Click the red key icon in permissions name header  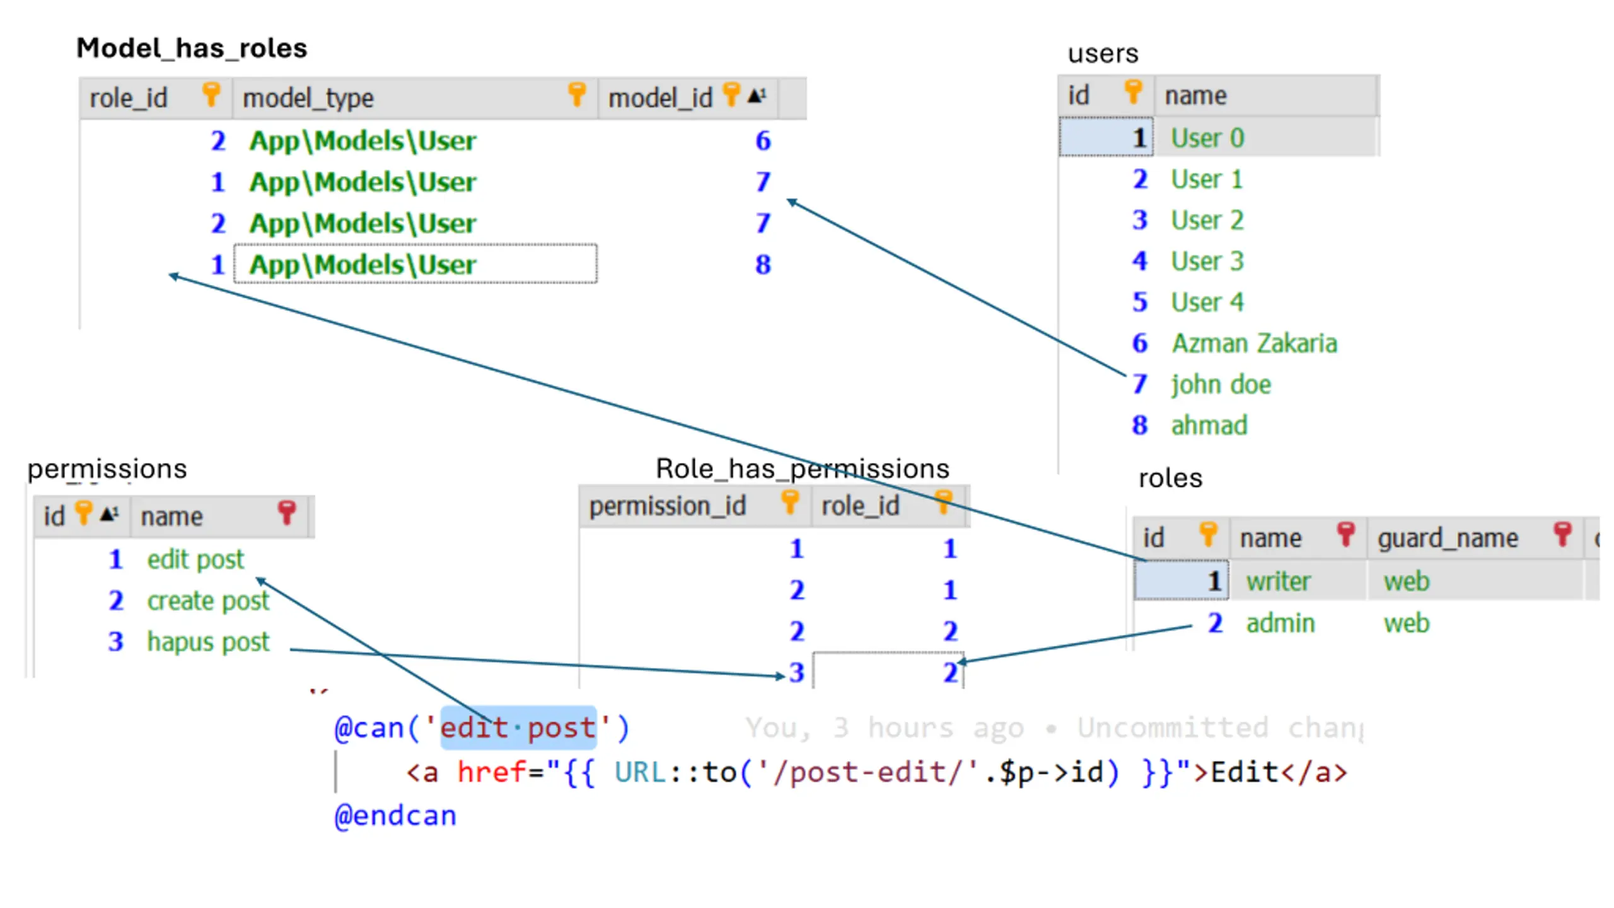coord(287,513)
